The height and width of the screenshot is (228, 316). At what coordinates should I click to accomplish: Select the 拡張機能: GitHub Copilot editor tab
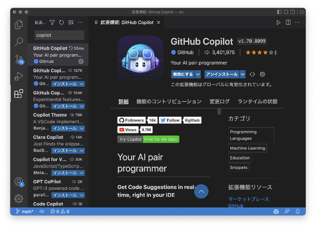127,22
